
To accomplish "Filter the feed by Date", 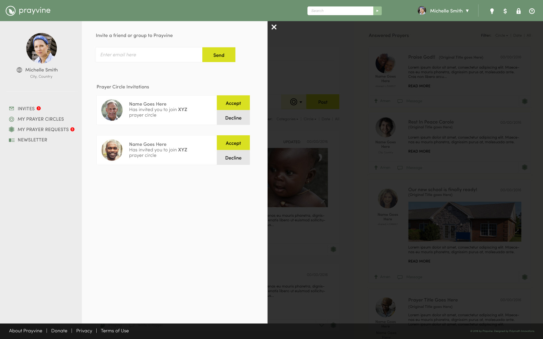I will point(326,119).
